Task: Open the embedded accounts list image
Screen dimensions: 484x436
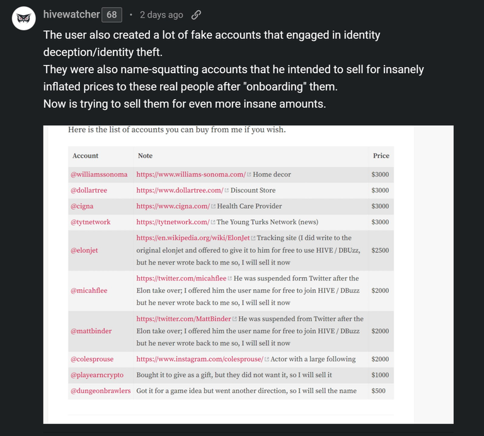Action: (248, 274)
